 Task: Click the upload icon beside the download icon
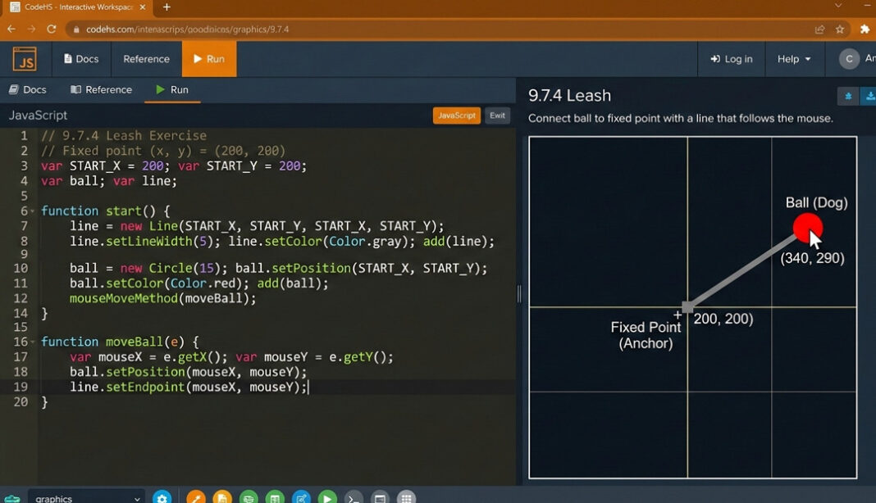(x=847, y=96)
